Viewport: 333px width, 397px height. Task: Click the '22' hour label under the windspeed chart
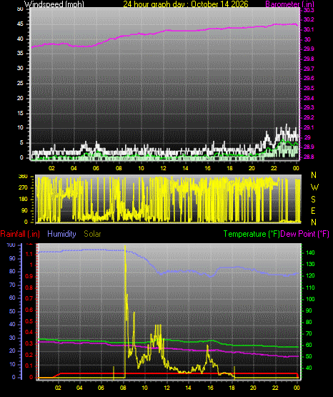click(x=274, y=168)
